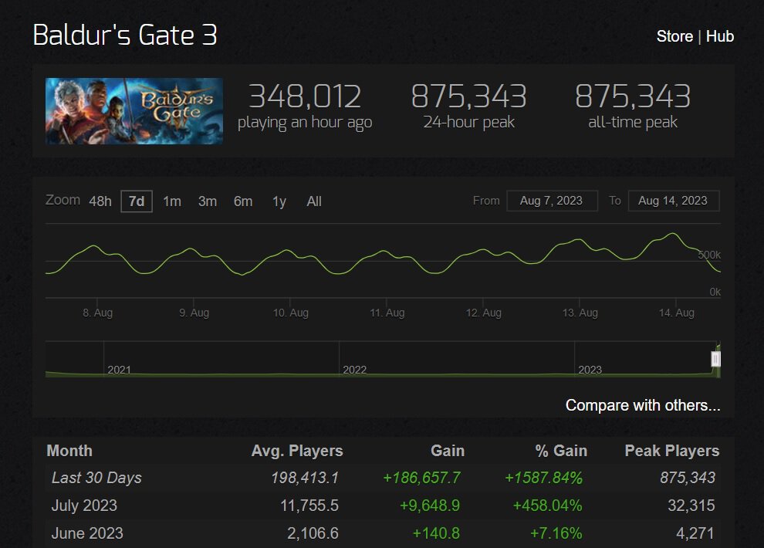Click the 2023 marker in the navigator
The width and height of the screenshot is (764, 548).
coord(590,370)
